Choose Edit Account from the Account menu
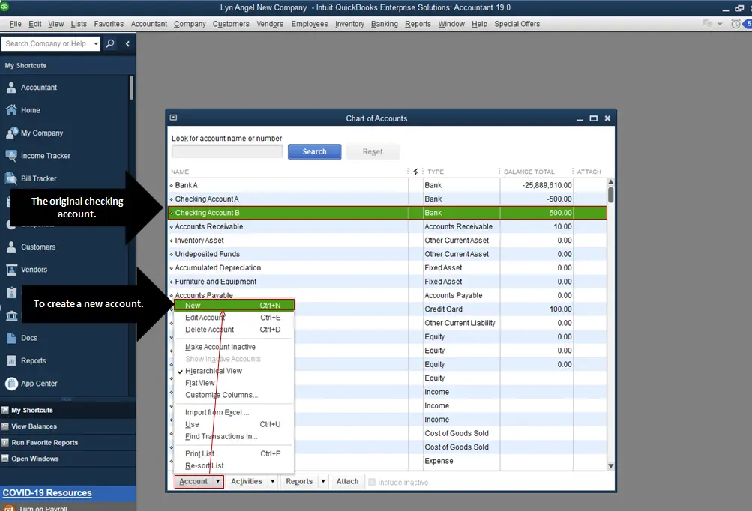Image resolution: width=752 pixels, height=511 pixels. point(234,318)
